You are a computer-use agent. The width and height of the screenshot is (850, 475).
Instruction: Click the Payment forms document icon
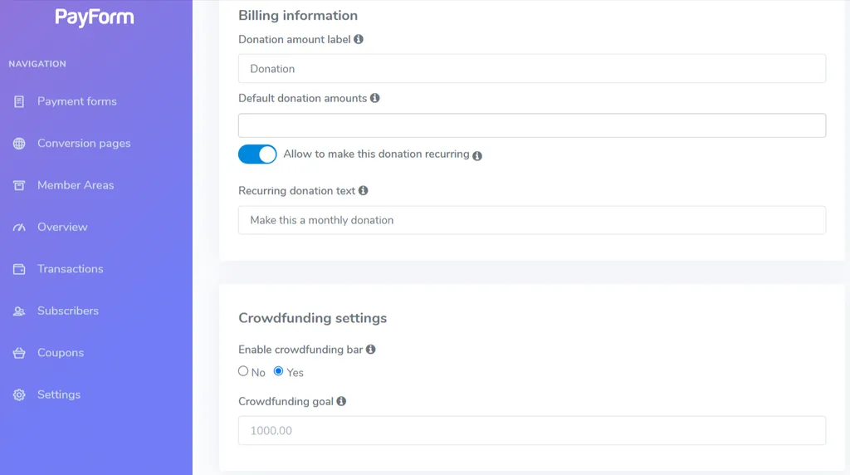pyautogui.click(x=19, y=101)
